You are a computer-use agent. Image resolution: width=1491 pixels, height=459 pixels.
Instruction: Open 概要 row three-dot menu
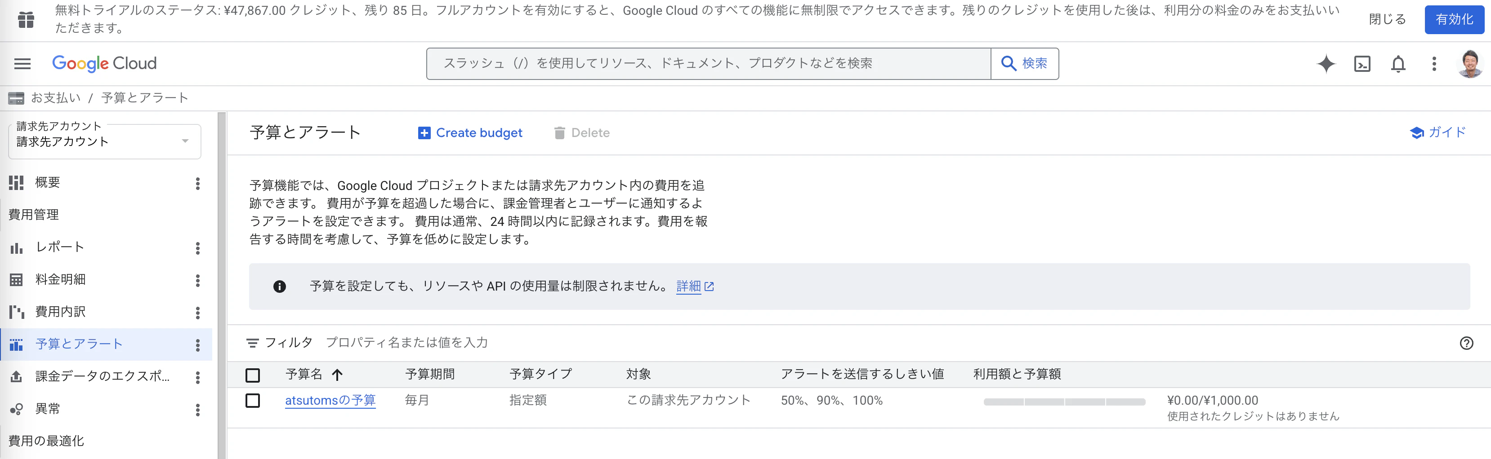(x=198, y=183)
